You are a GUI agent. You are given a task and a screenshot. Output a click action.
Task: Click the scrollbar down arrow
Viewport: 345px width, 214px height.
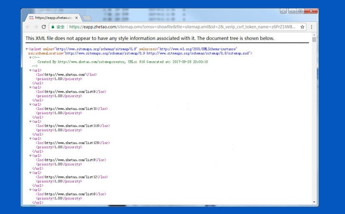[x=314, y=202]
